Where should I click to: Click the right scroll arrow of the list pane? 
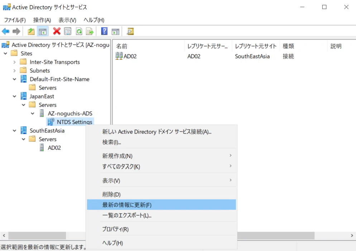click(352, 235)
